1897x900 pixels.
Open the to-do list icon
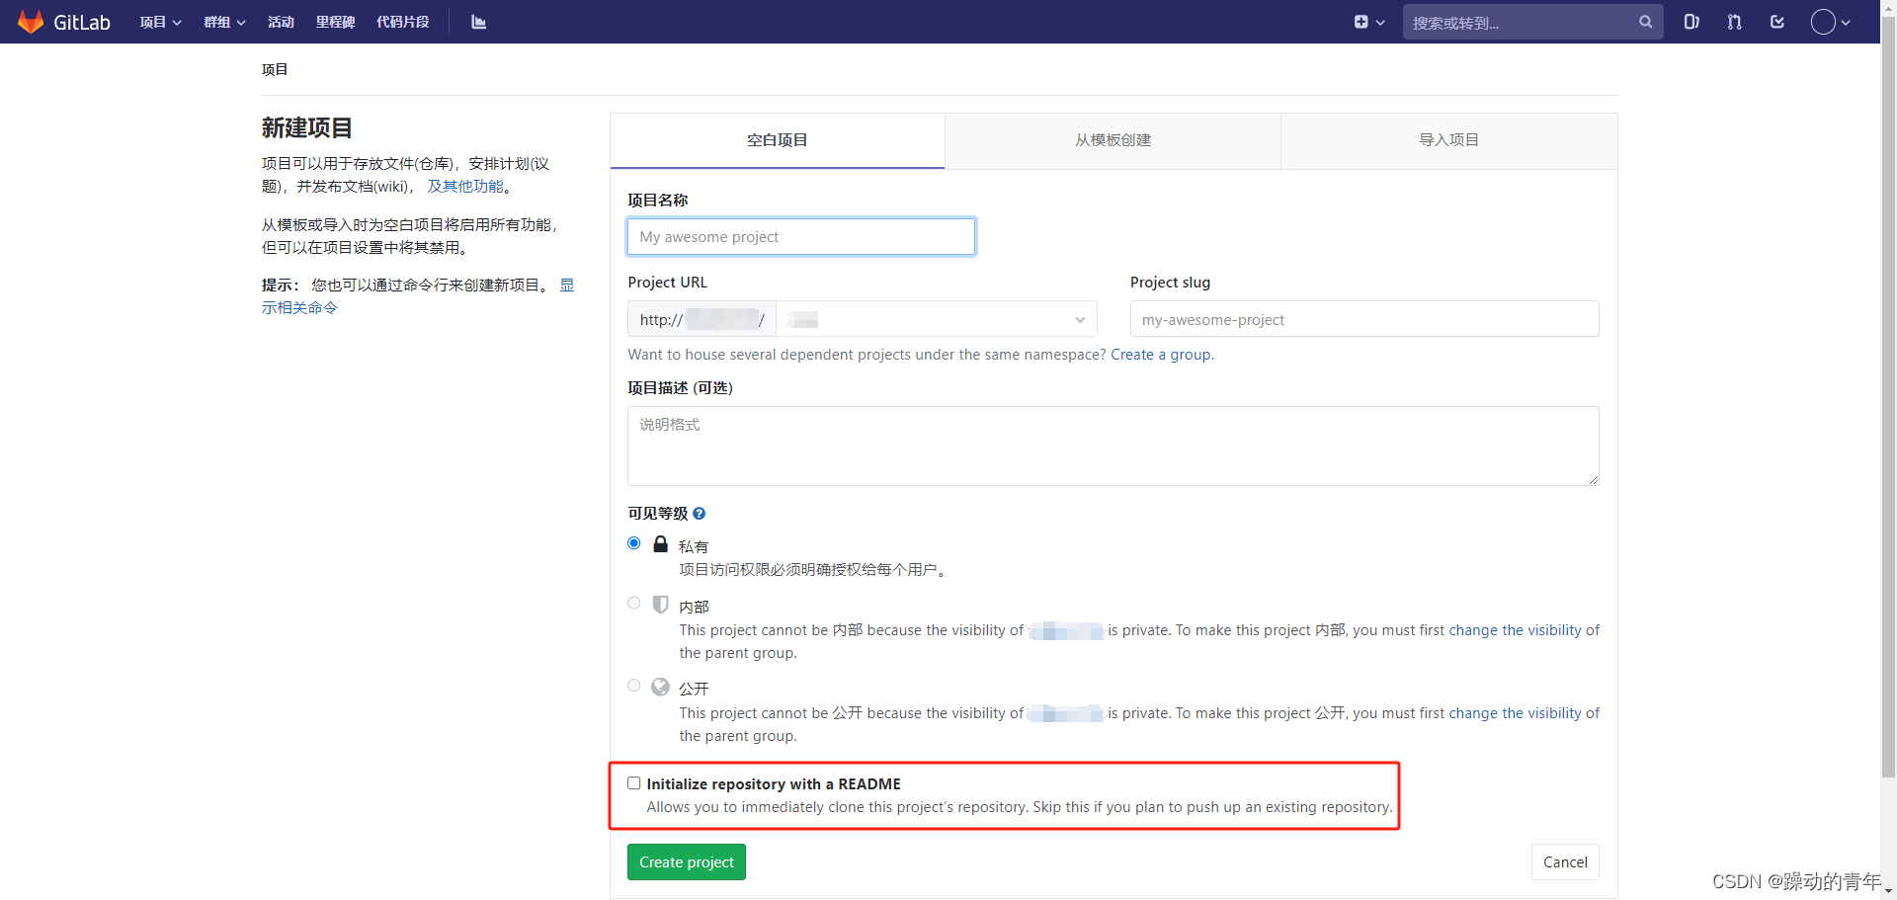pos(1777,22)
